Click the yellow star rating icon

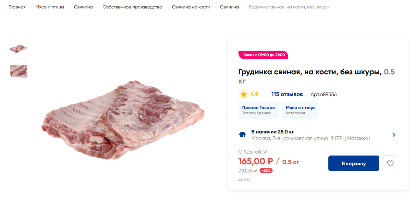point(243,94)
